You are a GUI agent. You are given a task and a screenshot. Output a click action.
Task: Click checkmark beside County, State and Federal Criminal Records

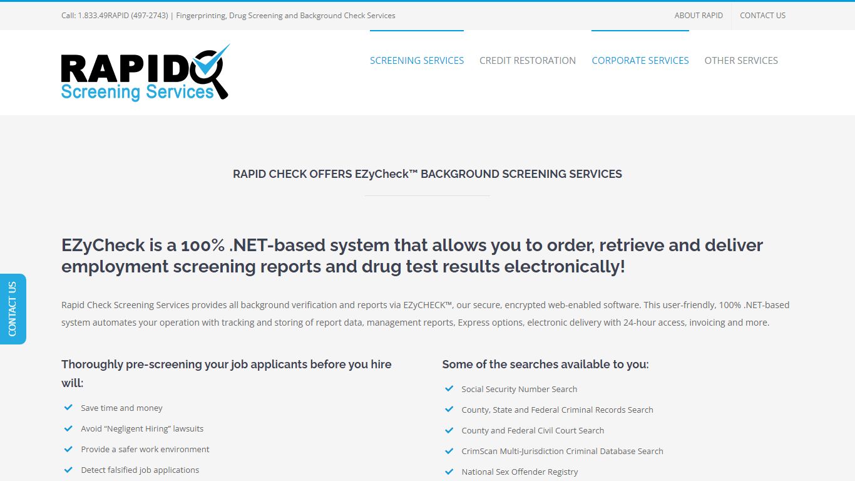[x=449, y=409]
